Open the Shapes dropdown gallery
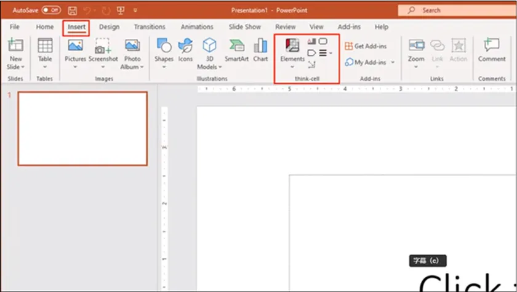 pyautogui.click(x=164, y=67)
